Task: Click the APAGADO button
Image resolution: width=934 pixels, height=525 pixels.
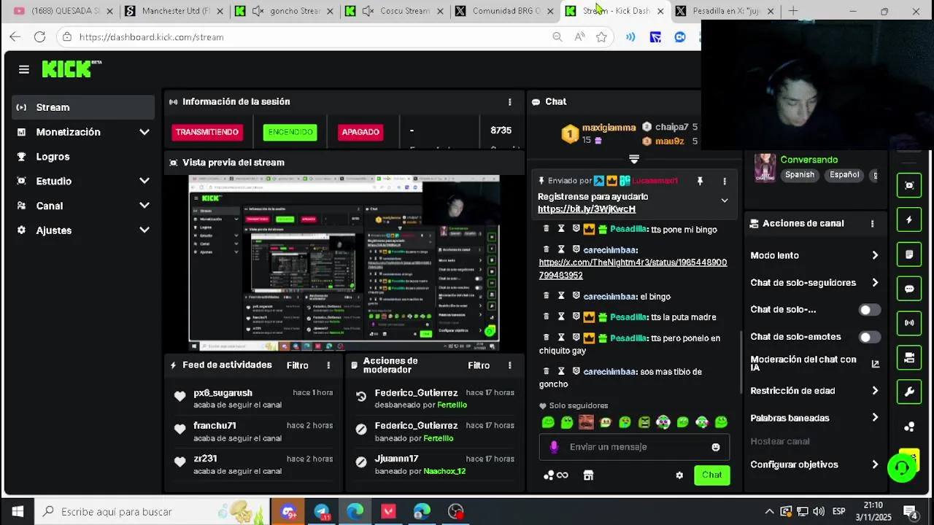Action: [360, 132]
